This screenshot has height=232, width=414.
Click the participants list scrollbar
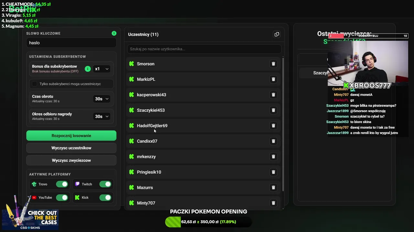click(x=283, y=124)
